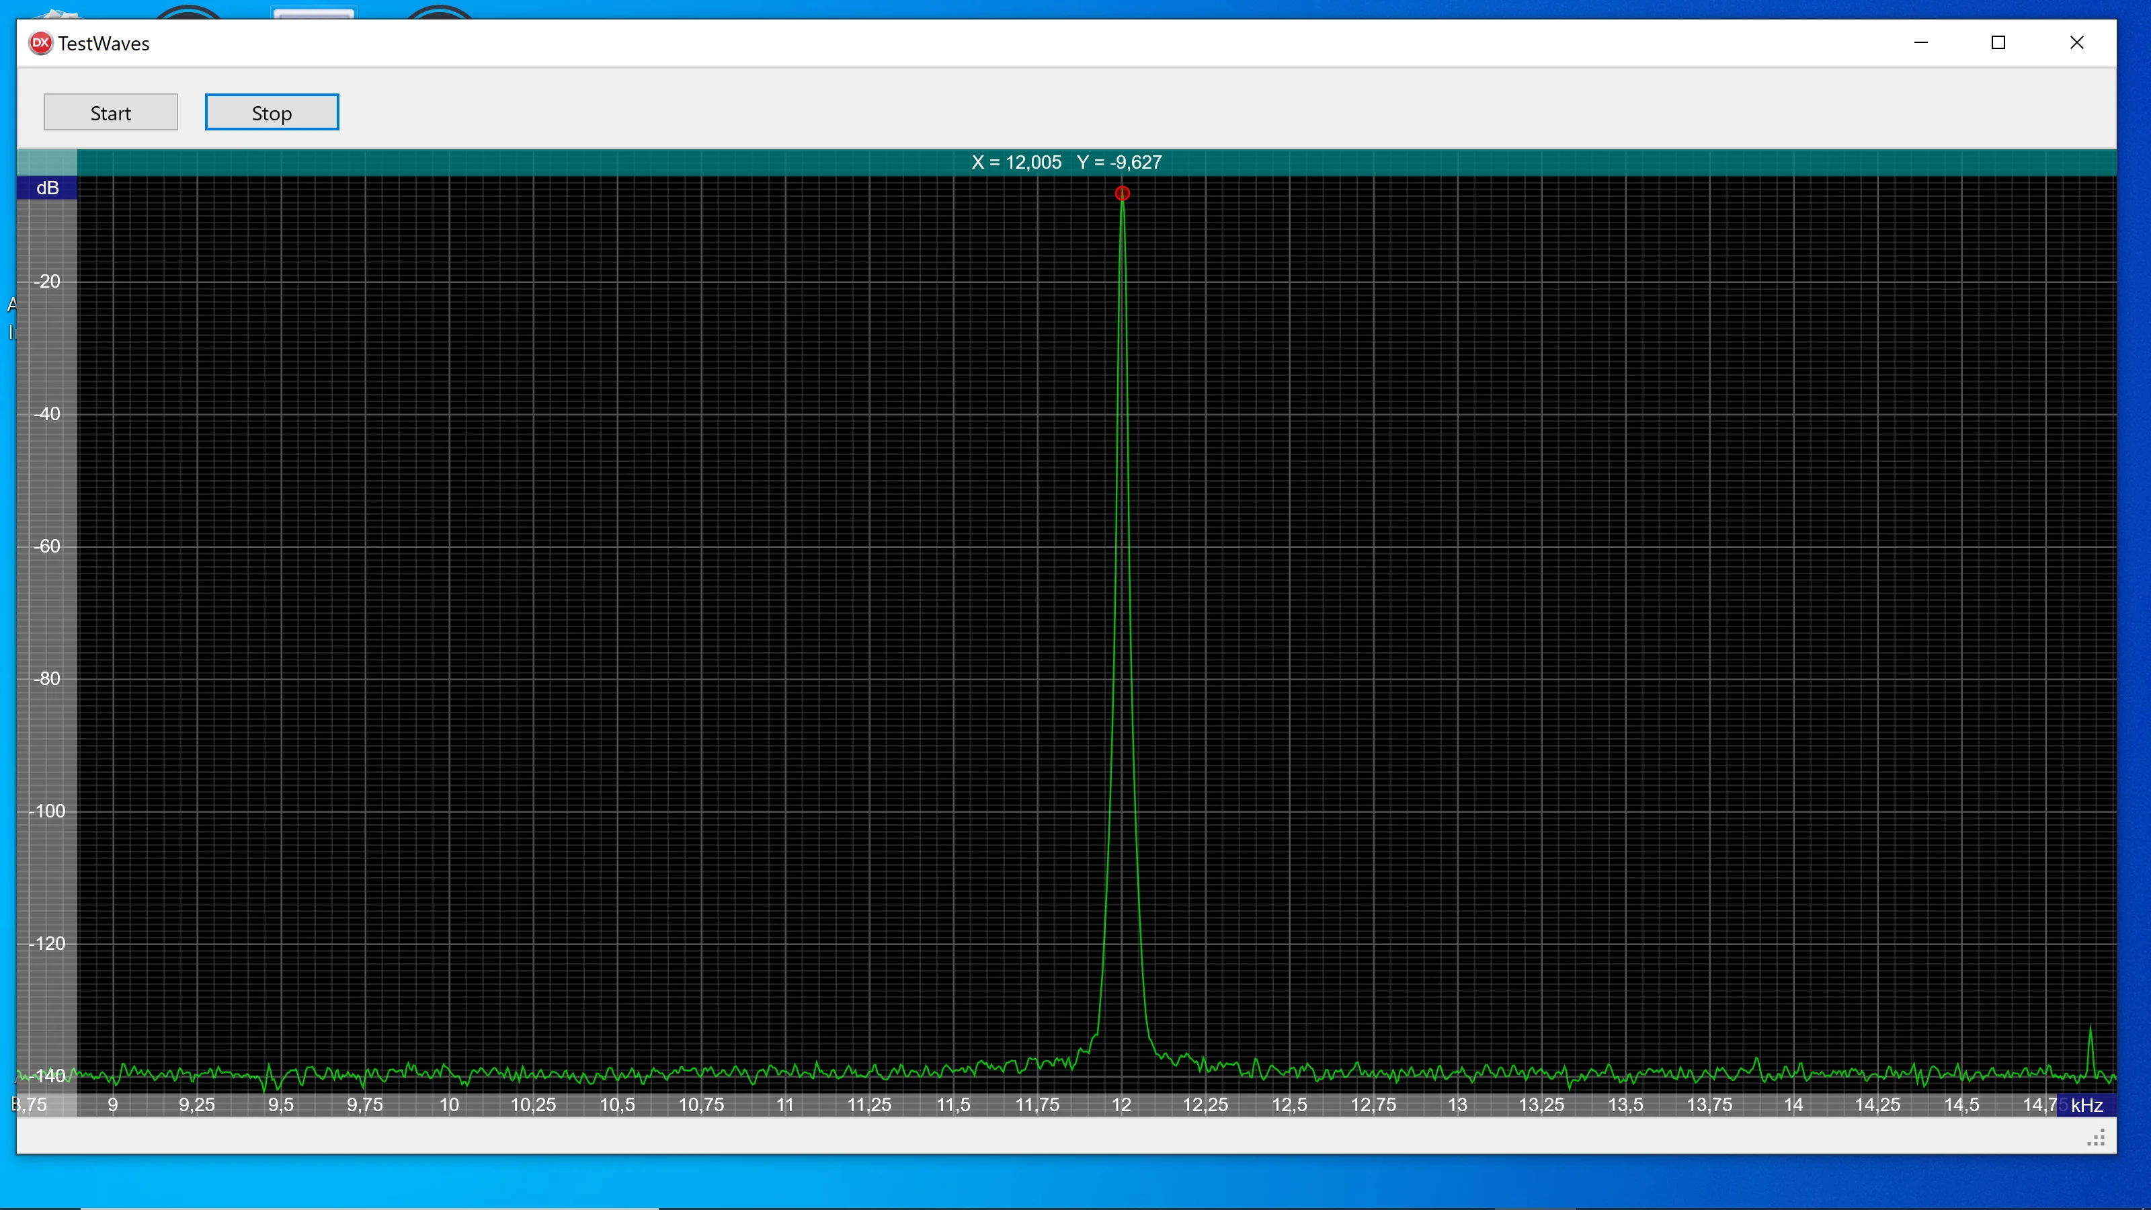Click the 12 kHz axis label

point(1121,1104)
